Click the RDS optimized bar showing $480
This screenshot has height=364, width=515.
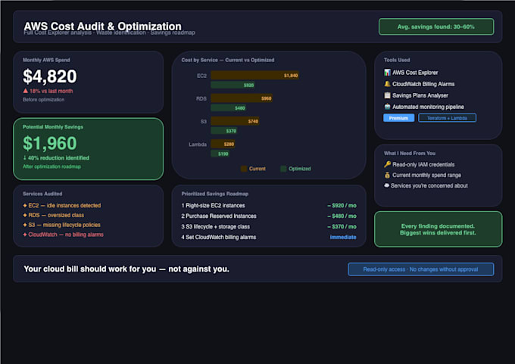coord(228,108)
